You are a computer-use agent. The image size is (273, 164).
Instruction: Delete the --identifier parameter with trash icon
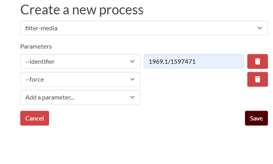click(257, 61)
